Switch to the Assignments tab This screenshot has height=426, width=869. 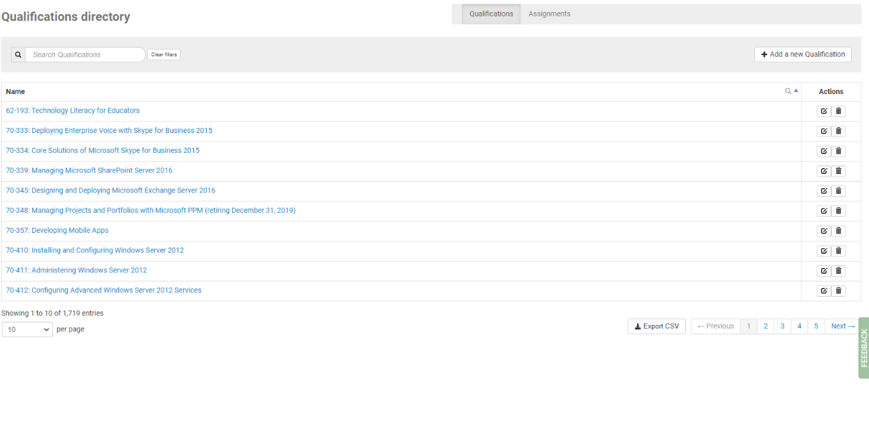[549, 14]
